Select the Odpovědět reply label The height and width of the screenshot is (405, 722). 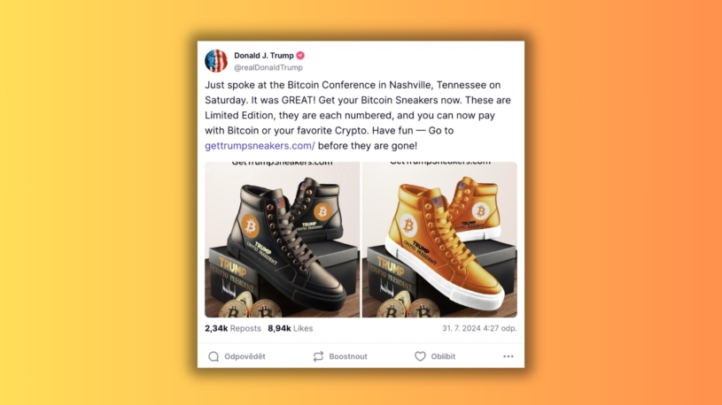point(245,356)
